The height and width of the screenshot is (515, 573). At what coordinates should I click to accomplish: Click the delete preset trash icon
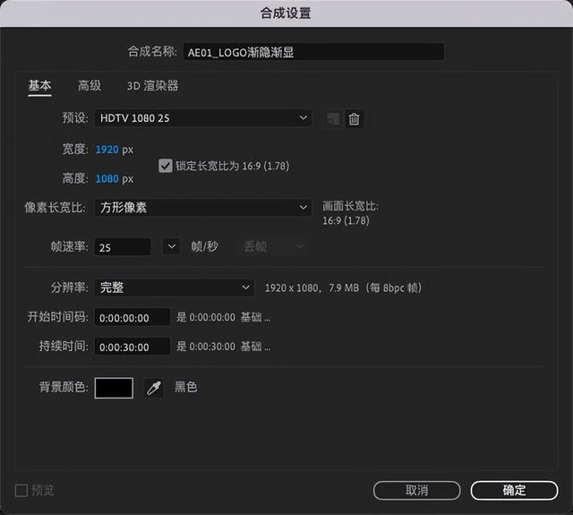354,119
